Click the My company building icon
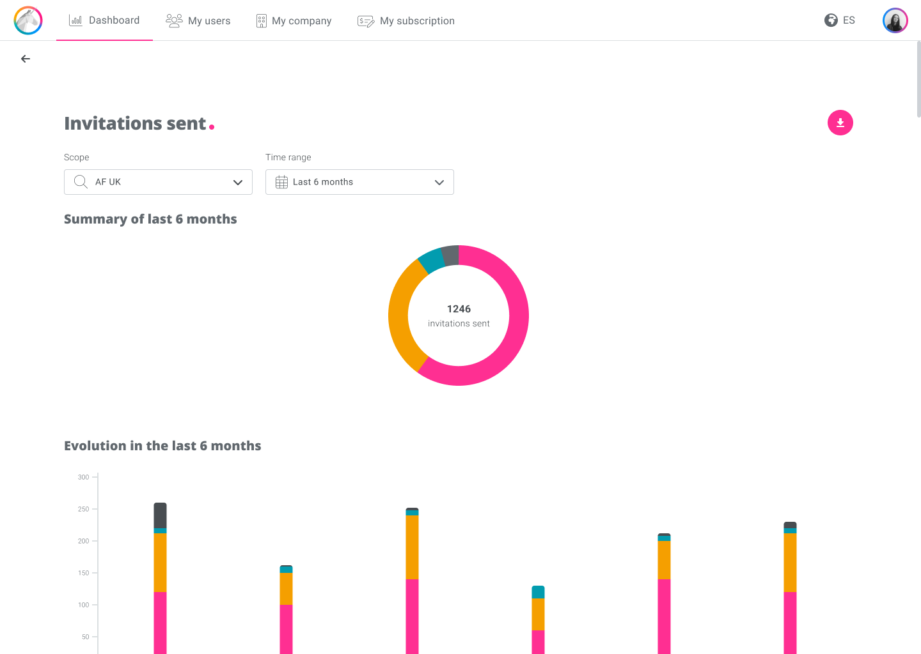This screenshot has width=921, height=654. [x=262, y=21]
